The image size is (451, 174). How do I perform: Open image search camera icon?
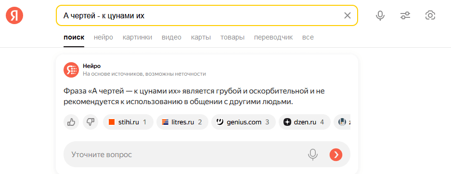[430, 15]
